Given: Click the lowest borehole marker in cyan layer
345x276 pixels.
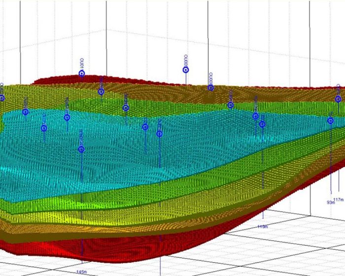Looking at the screenshot, I should (x=81, y=149).
